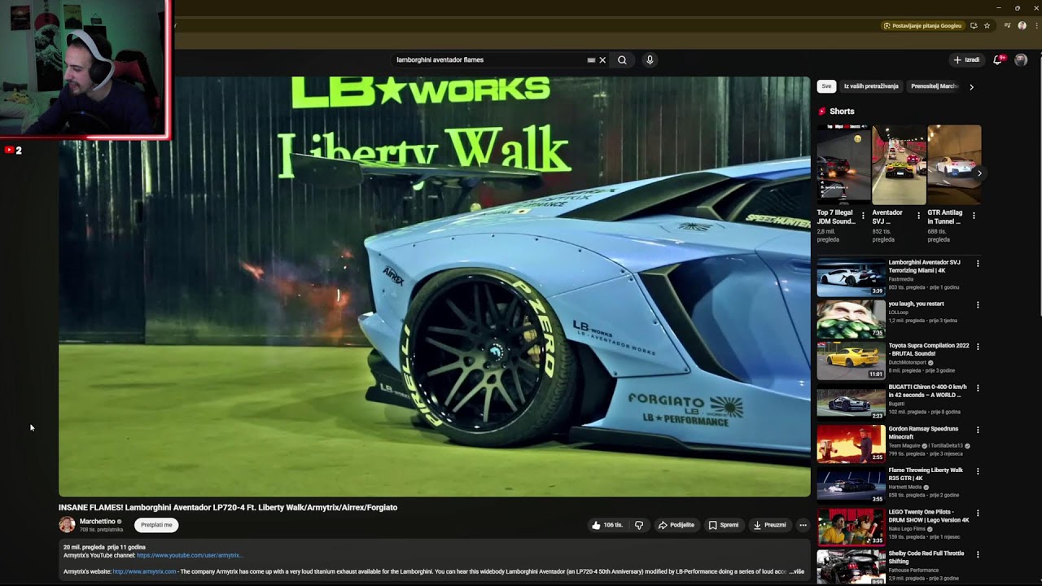
Task: Open options for LEGO Twenty One Pilots video
Action: click(x=978, y=514)
